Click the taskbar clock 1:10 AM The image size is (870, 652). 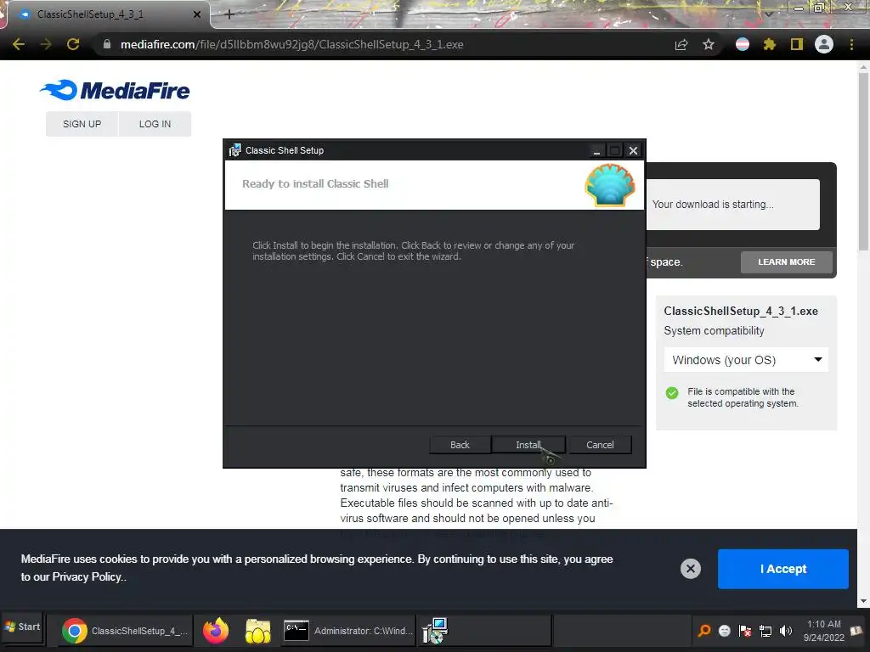[x=824, y=631]
